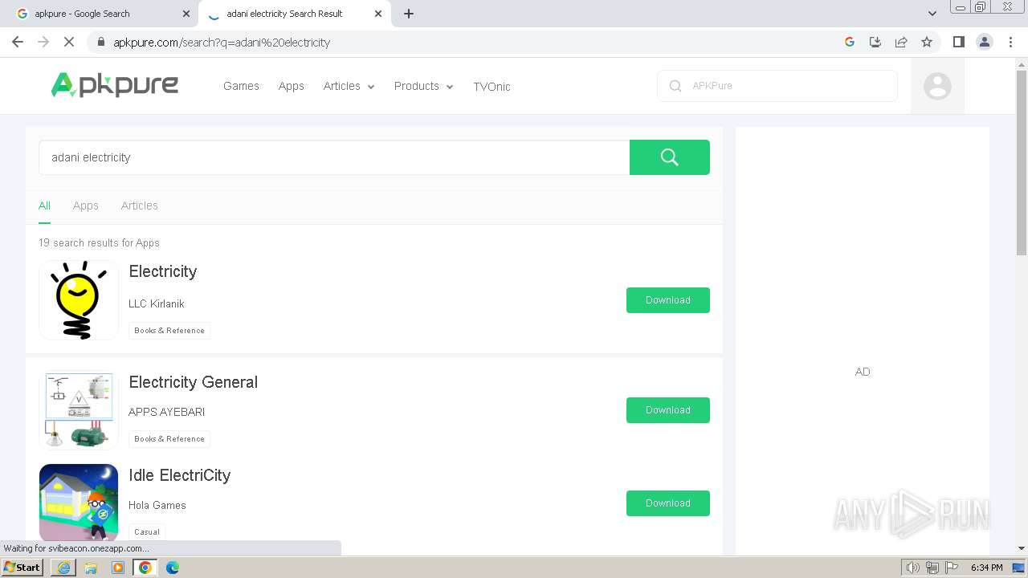Go back with browser back arrow
The height and width of the screenshot is (578, 1028).
coord(18,42)
